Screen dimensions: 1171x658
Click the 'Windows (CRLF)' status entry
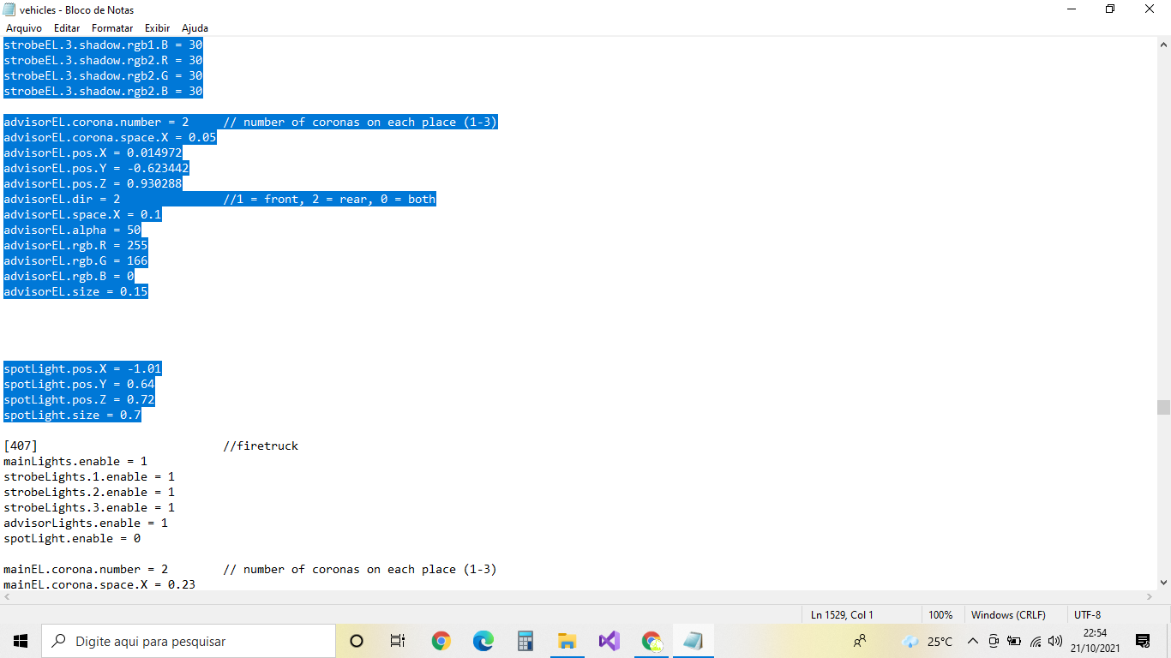coord(1008,614)
